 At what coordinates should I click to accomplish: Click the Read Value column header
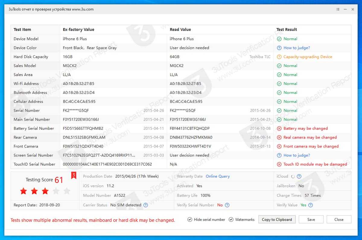click(180, 29)
